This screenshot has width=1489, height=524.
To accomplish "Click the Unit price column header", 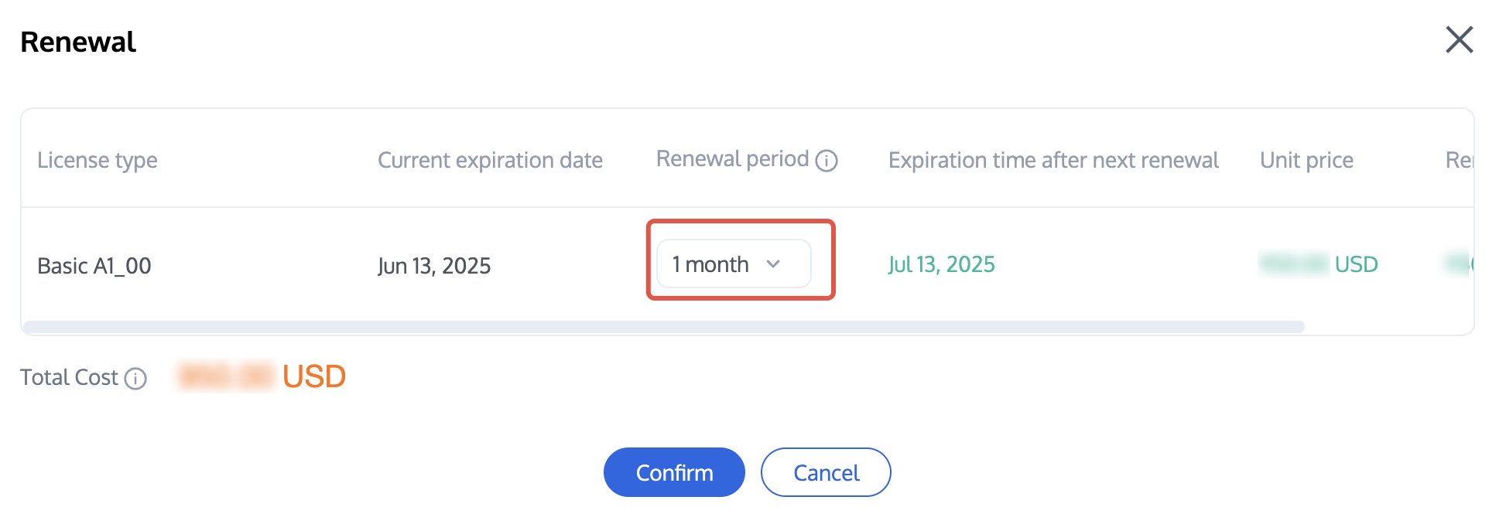I will point(1306,160).
